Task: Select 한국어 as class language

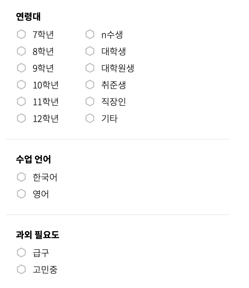Action: (21, 177)
